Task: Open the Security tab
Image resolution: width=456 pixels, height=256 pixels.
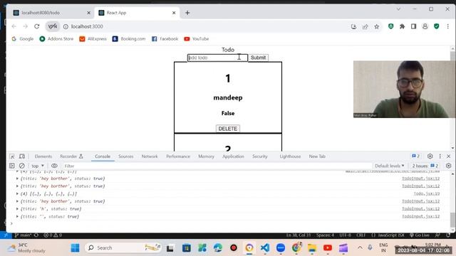Action: (259, 156)
